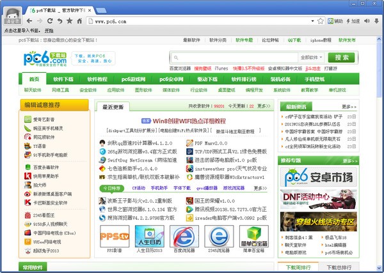Viewport: 384px width, 273px height.
Task: Open Win8创建WIFI热点详细教程 headline
Action: point(189,121)
